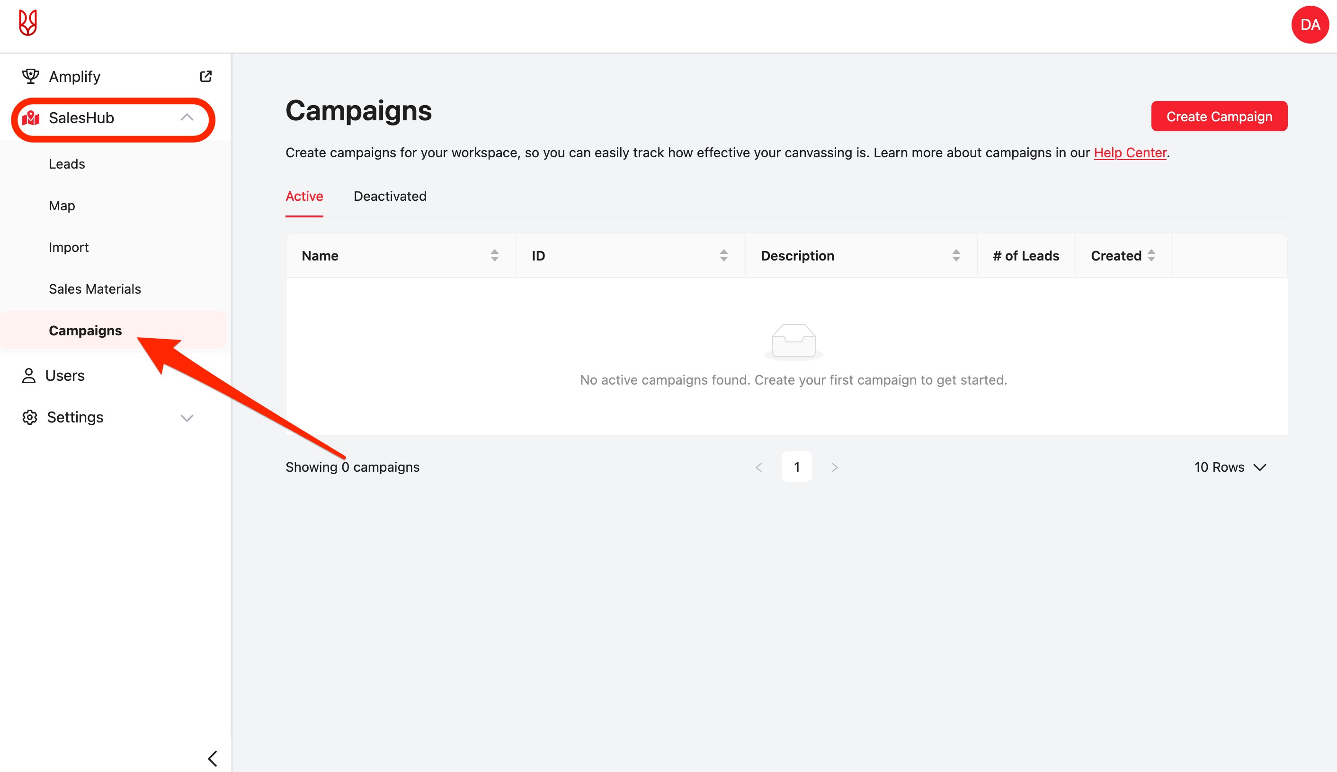The width and height of the screenshot is (1337, 772).
Task: Click the Settings gear icon
Action: pyautogui.click(x=30, y=417)
